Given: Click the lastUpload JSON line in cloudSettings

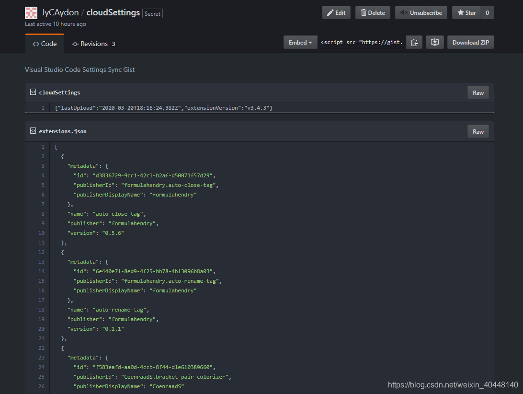Looking at the screenshot, I should click(x=163, y=108).
